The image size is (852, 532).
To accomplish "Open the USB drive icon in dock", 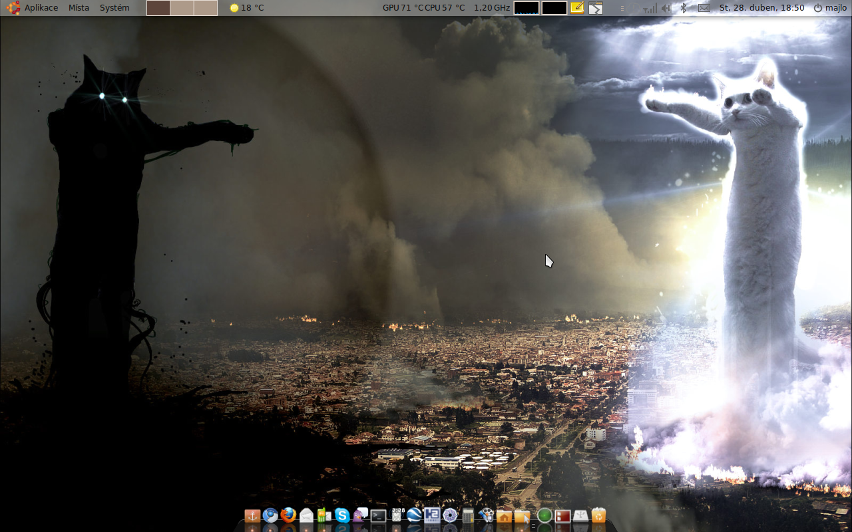I will click(x=581, y=515).
